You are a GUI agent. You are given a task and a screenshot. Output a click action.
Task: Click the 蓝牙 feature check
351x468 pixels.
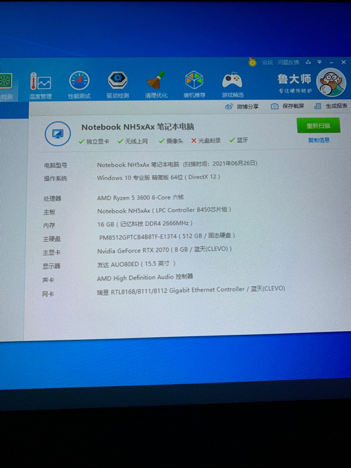click(239, 140)
